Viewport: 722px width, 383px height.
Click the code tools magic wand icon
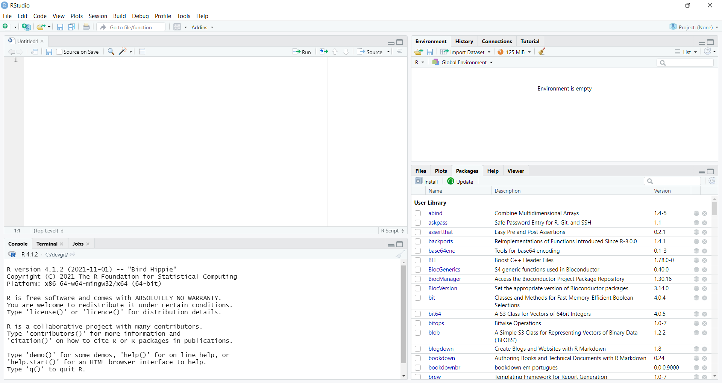click(x=123, y=51)
